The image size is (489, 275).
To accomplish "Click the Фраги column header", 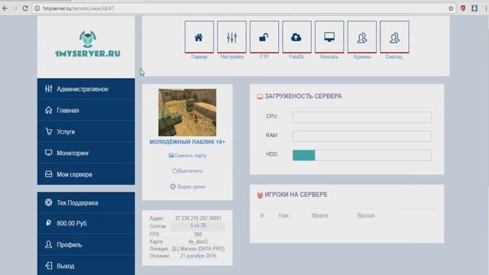I will tap(319, 215).
